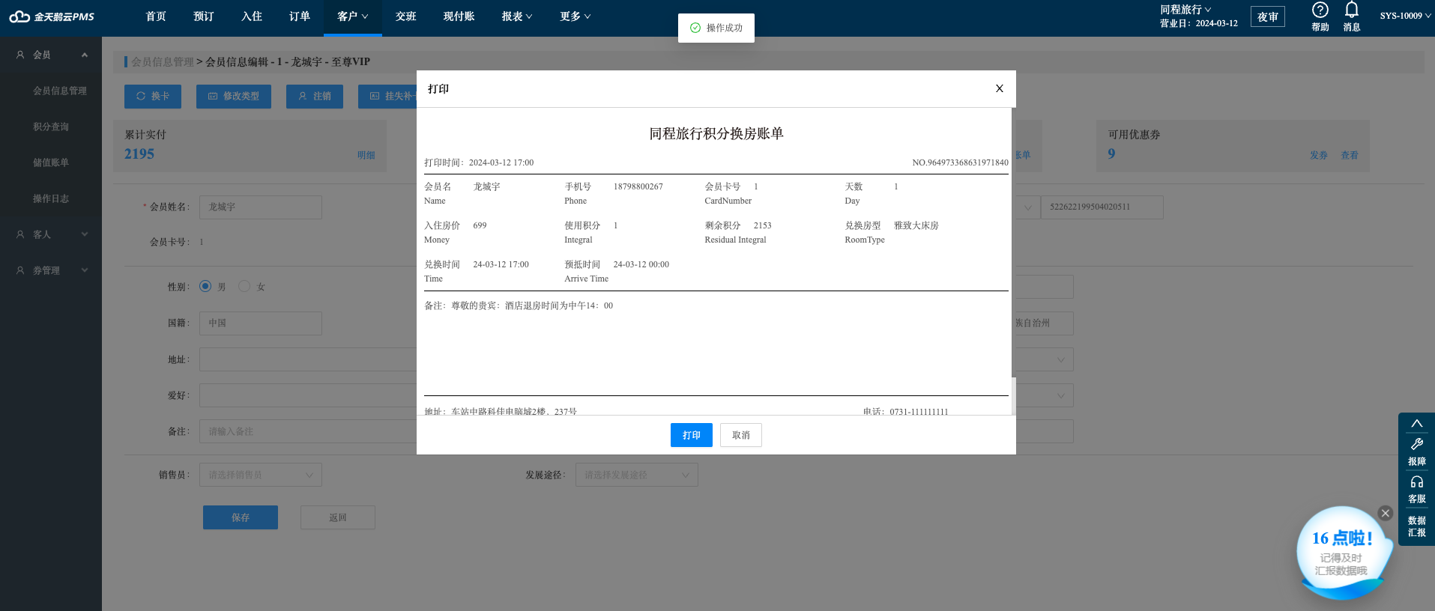This screenshot has width=1435, height=611.
Task: Open the 客户 top menu dropdown
Action: pyautogui.click(x=353, y=16)
